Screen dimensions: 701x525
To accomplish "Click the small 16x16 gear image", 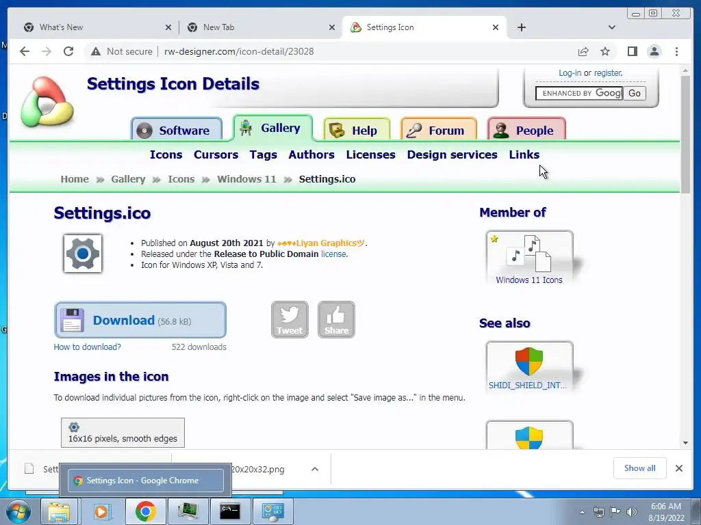I will click(74, 427).
